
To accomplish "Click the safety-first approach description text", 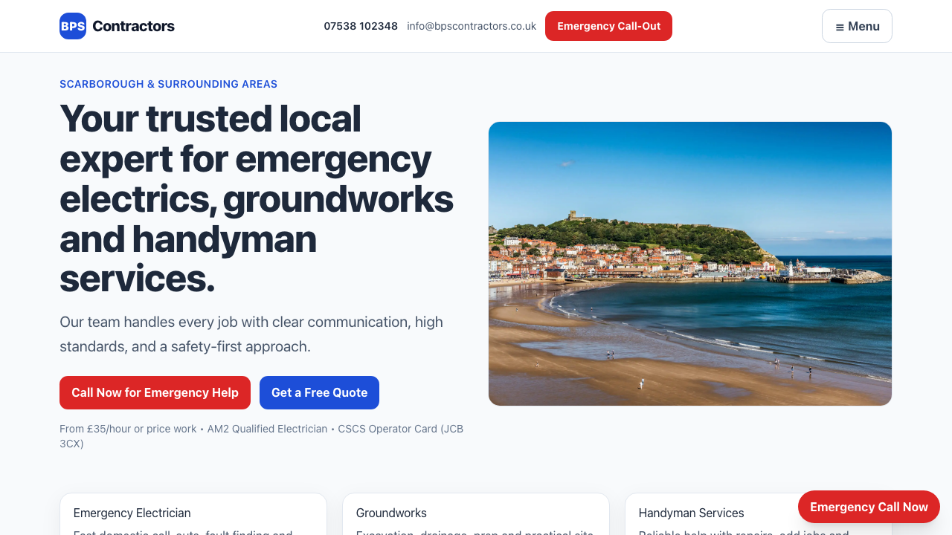I will tap(251, 334).
